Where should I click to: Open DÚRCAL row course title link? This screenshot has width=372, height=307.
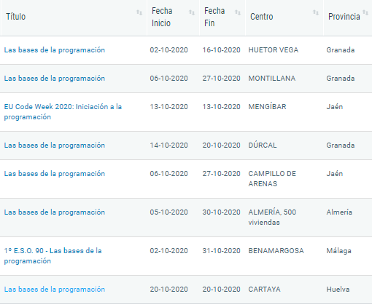55,145
